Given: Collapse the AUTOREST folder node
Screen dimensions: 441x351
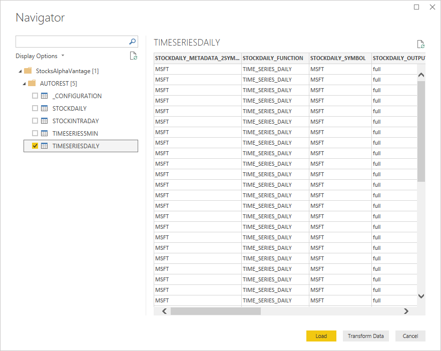Looking at the screenshot, I should [x=24, y=84].
